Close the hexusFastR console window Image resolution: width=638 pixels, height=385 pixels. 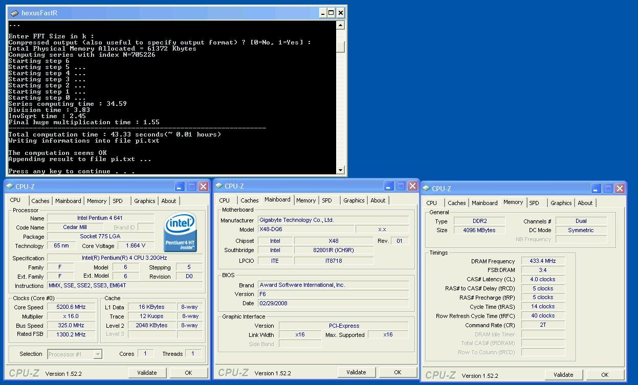[341, 13]
